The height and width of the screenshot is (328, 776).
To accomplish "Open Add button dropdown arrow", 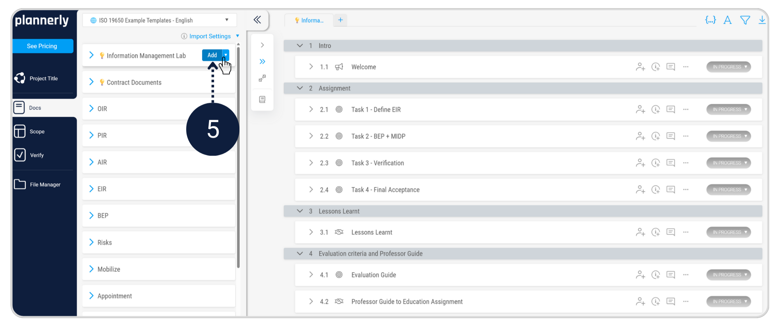I will click(226, 55).
